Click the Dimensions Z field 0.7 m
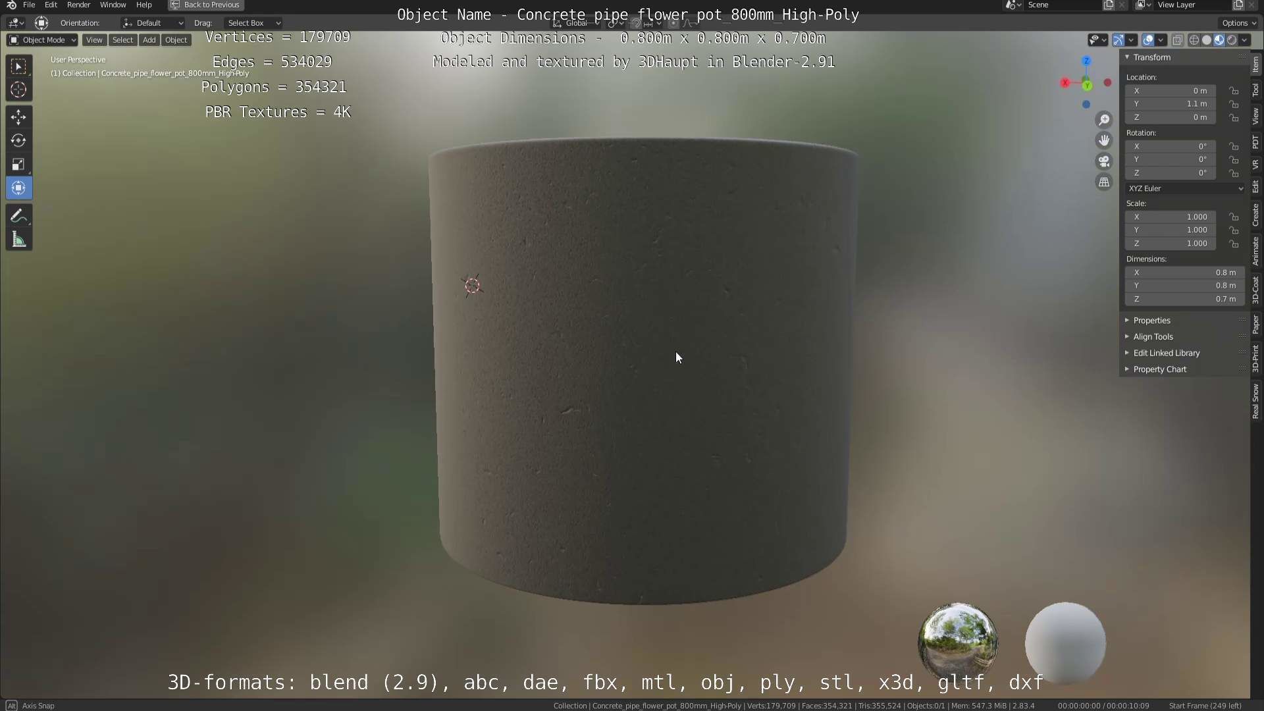 point(1185,299)
